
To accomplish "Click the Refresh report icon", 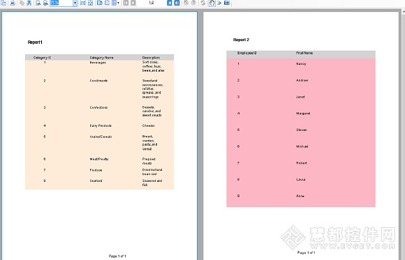I will (x=203, y=3).
